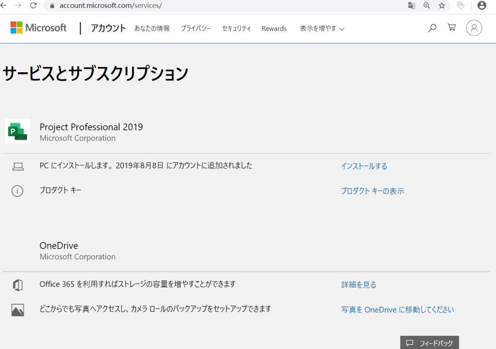This screenshot has height=349, width=496.
Task: Click the プロダクト キー label
Action: (60, 190)
